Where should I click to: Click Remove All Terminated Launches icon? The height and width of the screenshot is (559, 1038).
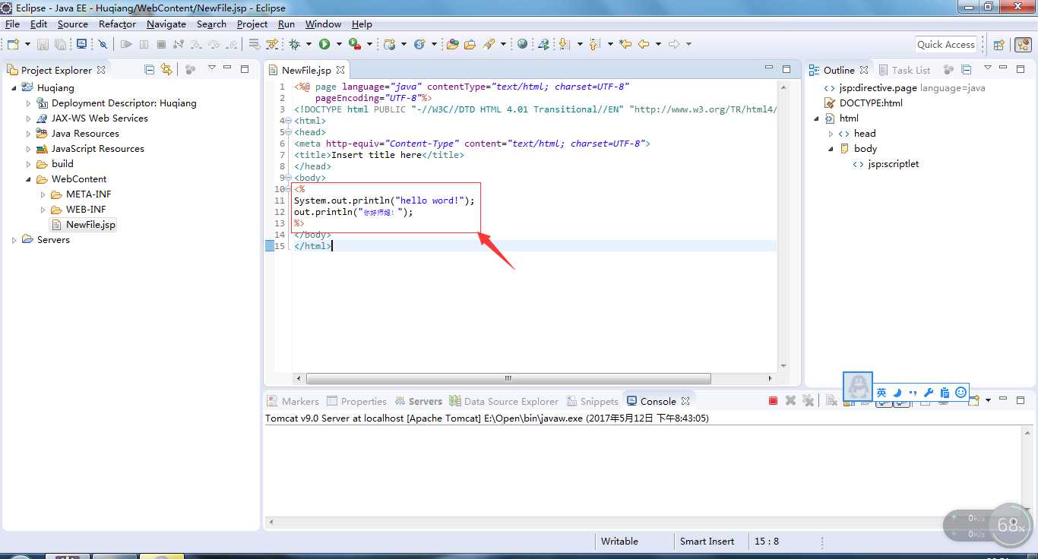[808, 401]
